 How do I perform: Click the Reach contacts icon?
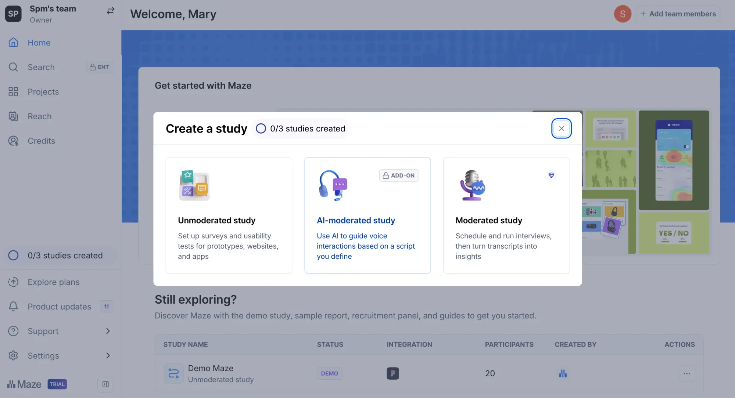coord(13,116)
